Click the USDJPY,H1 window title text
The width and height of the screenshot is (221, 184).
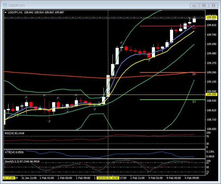coord(17,6)
